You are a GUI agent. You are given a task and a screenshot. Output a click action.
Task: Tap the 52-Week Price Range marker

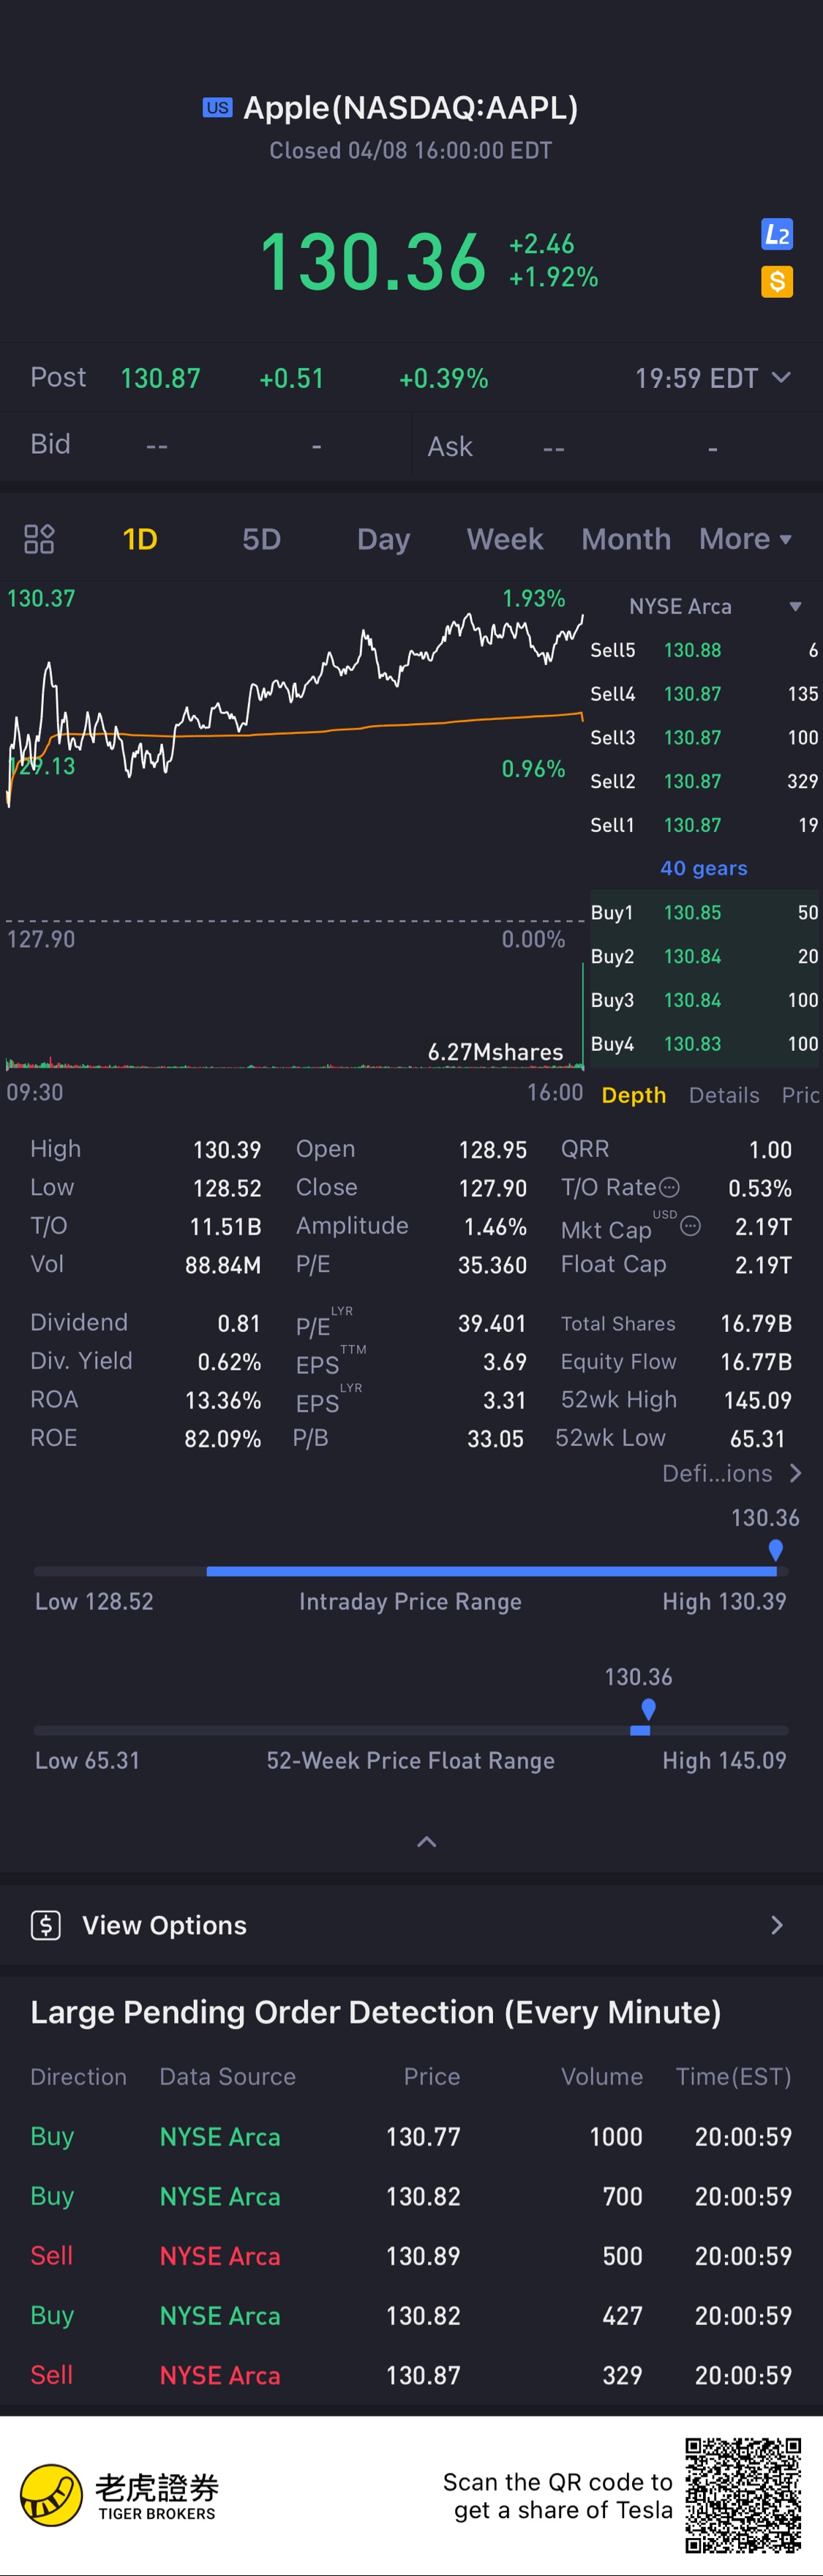pyautogui.click(x=648, y=1709)
